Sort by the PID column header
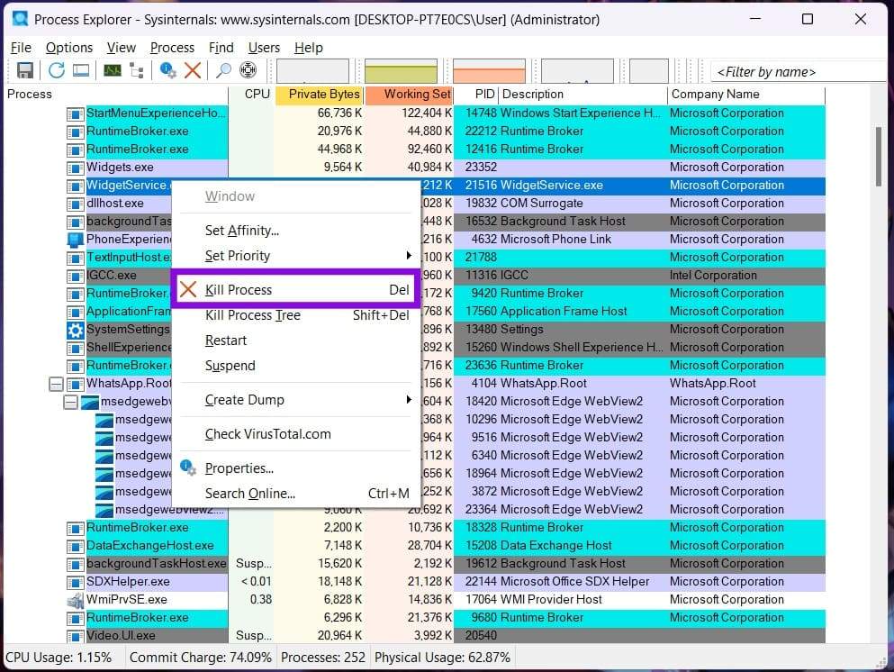 click(x=476, y=94)
